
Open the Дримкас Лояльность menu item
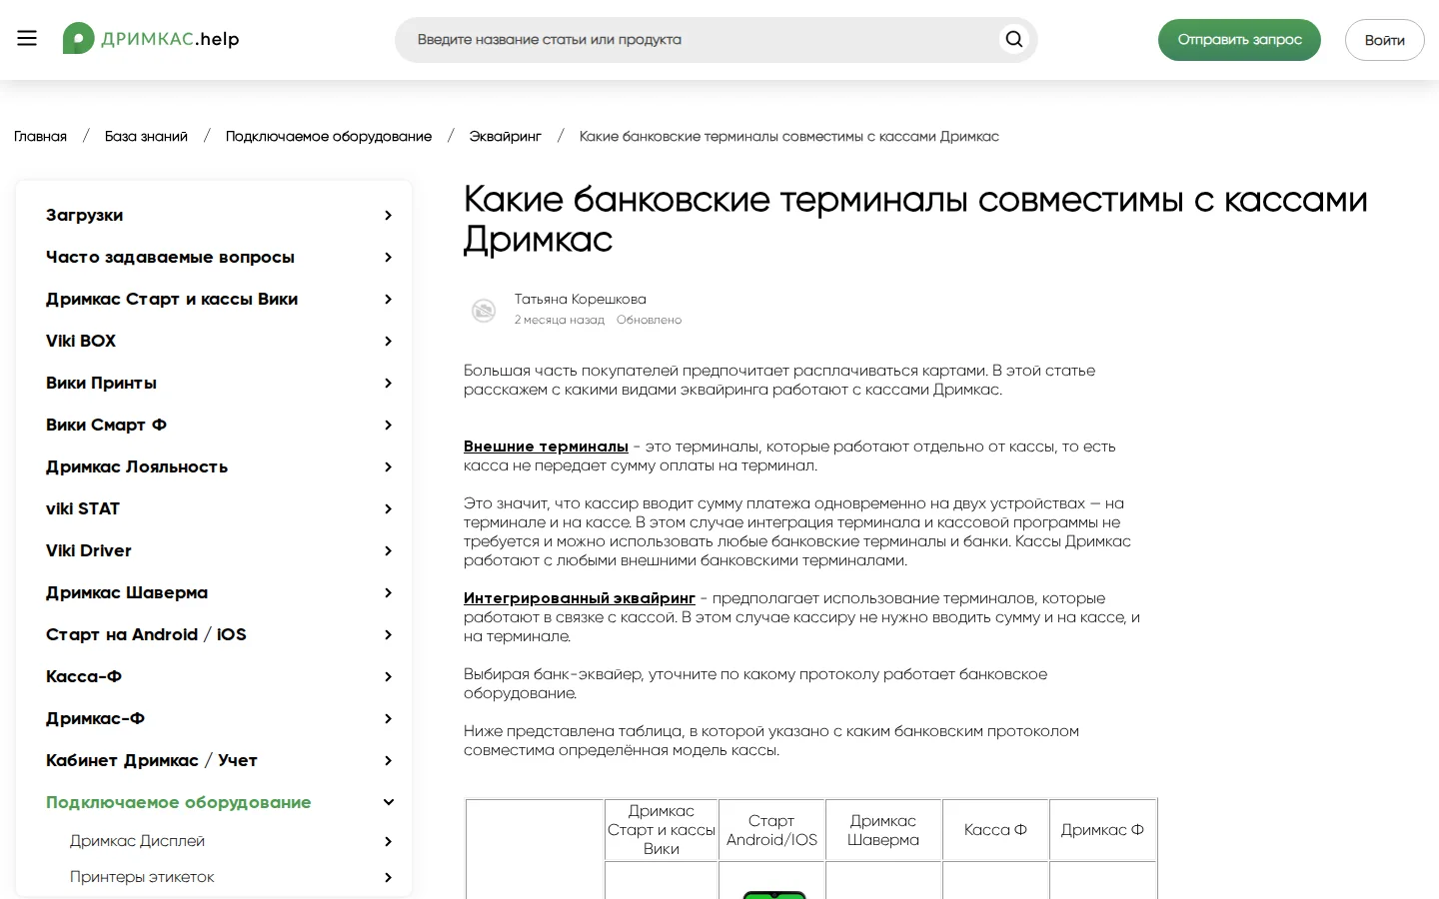click(137, 466)
